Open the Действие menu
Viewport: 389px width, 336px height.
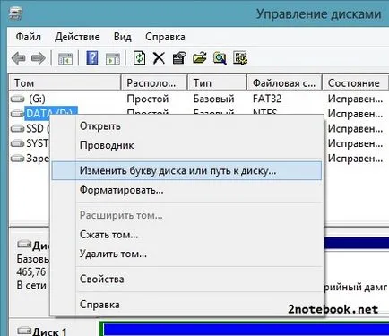click(x=77, y=37)
